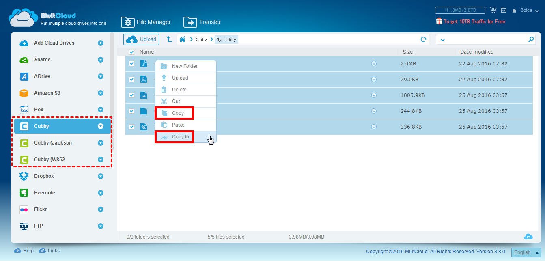
Task: Uncheck the 29.6KB file checkbox
Action: pos(131,80)
